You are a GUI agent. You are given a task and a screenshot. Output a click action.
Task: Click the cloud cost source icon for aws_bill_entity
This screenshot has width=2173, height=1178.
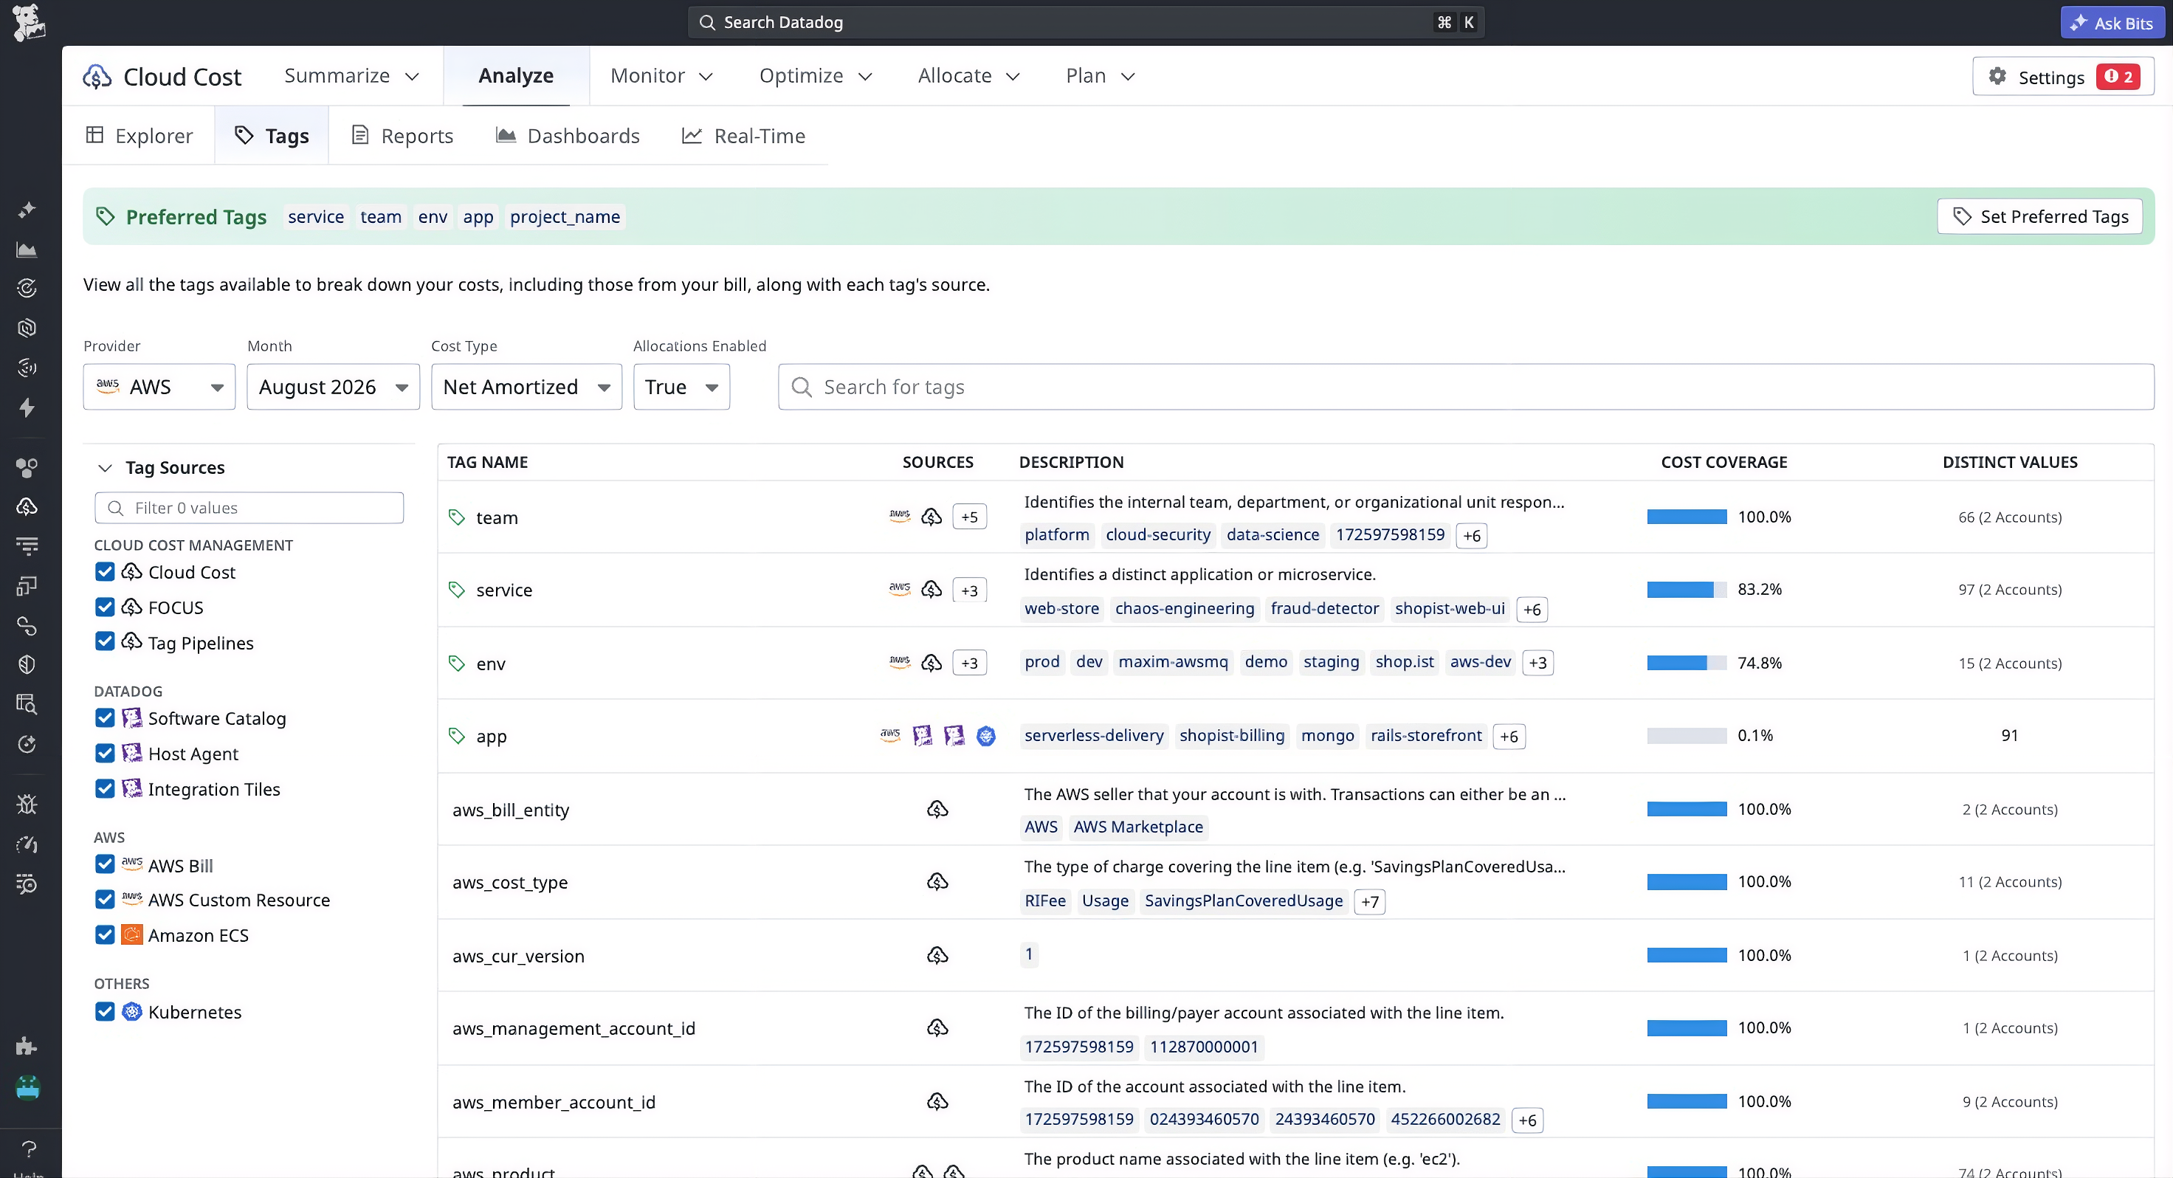click(937, 809)
